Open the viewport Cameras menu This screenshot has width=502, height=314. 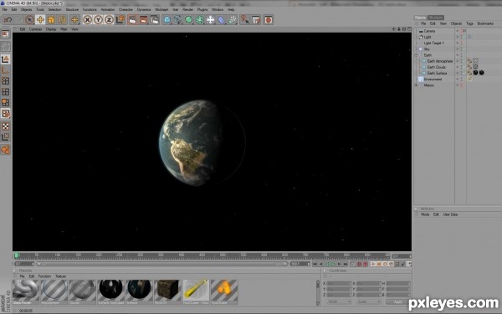pos(35,29)
